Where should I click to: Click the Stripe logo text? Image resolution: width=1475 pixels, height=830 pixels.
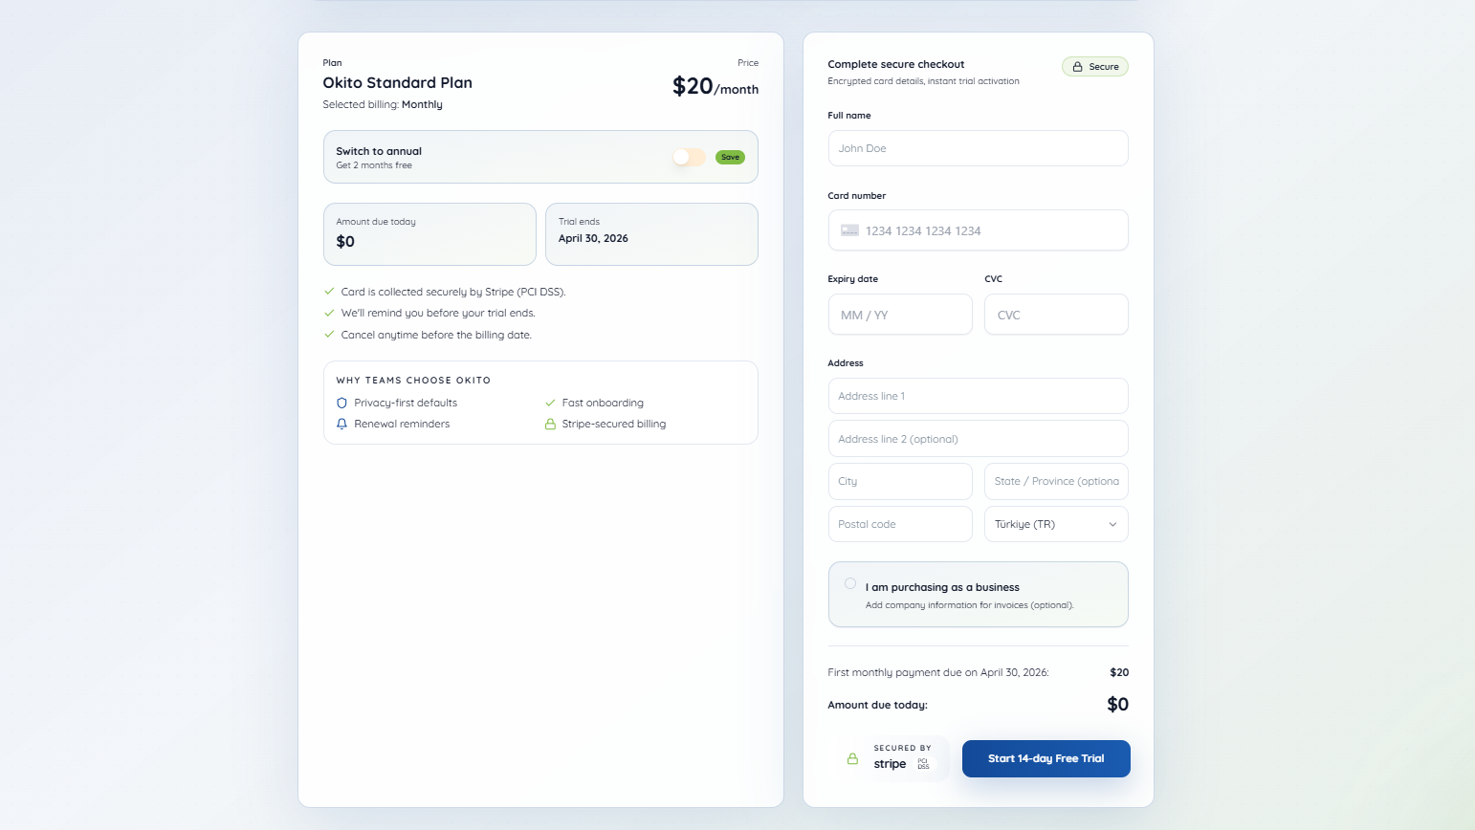point(890,764)
